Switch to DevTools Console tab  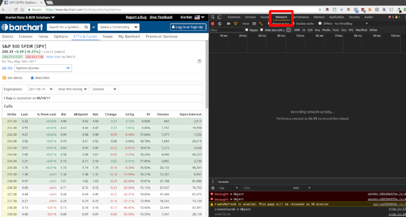coord(250,17)
